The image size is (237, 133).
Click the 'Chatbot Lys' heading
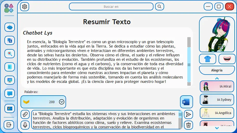(38, 33)
